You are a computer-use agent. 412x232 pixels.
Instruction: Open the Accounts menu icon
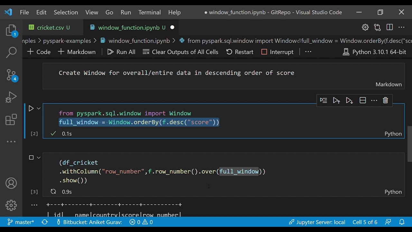coord(11,183)
